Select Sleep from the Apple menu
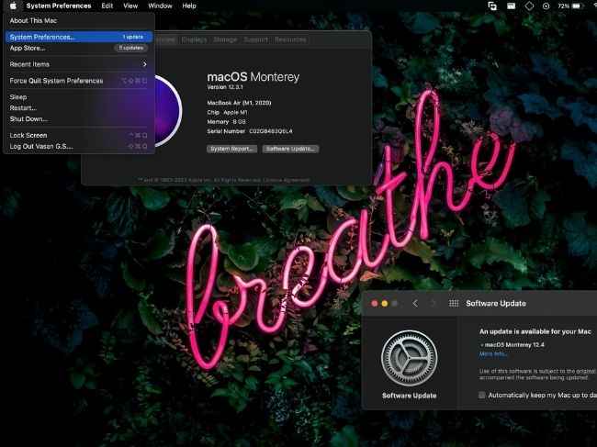Viewport: 597px width, 447px height. 79,97
